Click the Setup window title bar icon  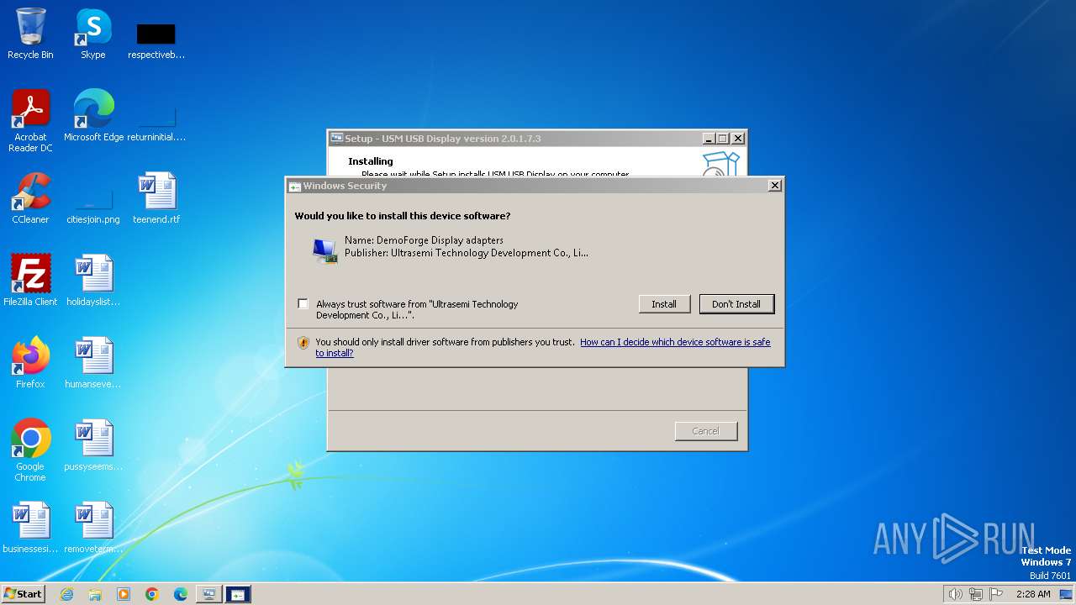click(336, 139)
